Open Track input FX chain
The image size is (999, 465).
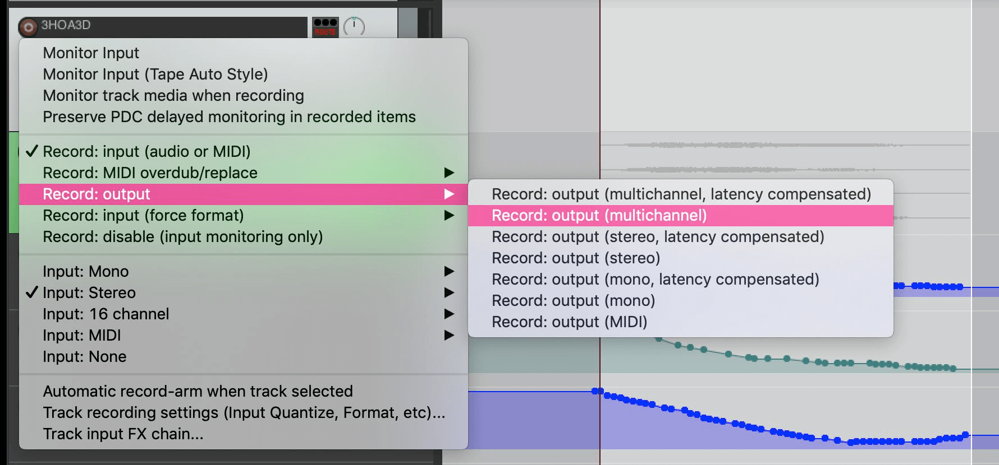123,434
